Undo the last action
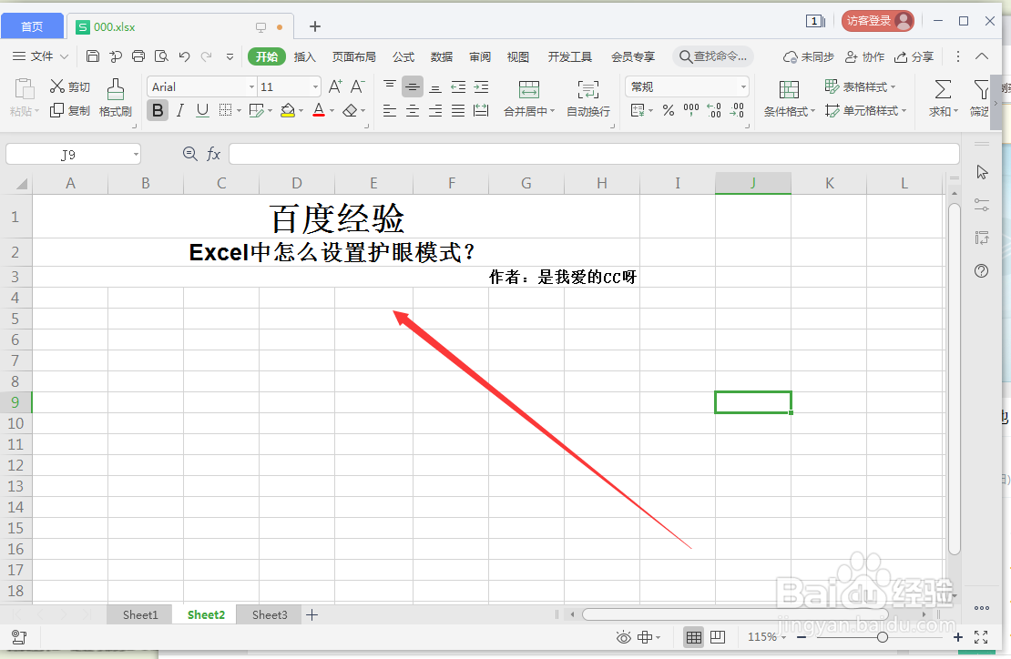This screenshot has height=659, width=1011. (184, 56)
